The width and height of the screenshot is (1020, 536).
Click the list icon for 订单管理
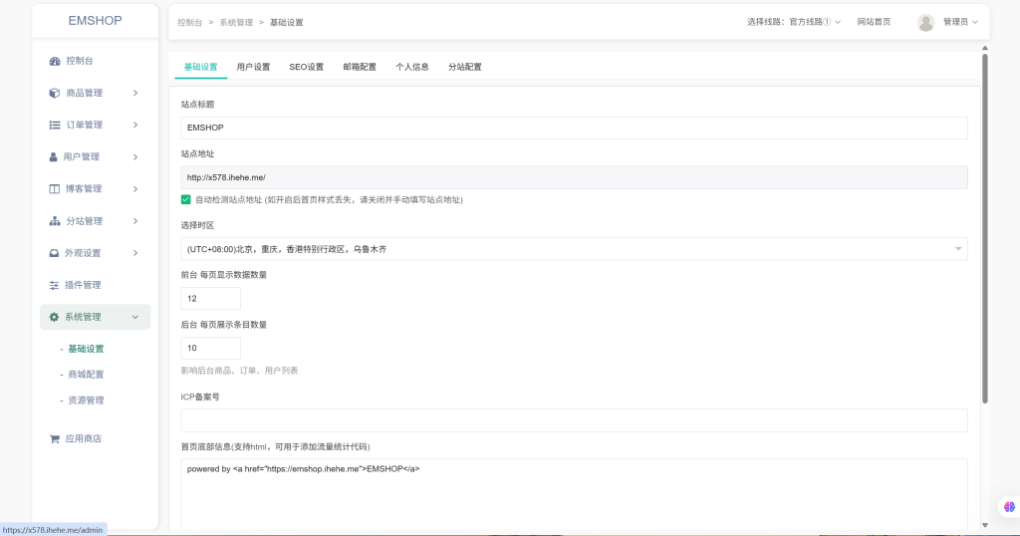point(55,125)
